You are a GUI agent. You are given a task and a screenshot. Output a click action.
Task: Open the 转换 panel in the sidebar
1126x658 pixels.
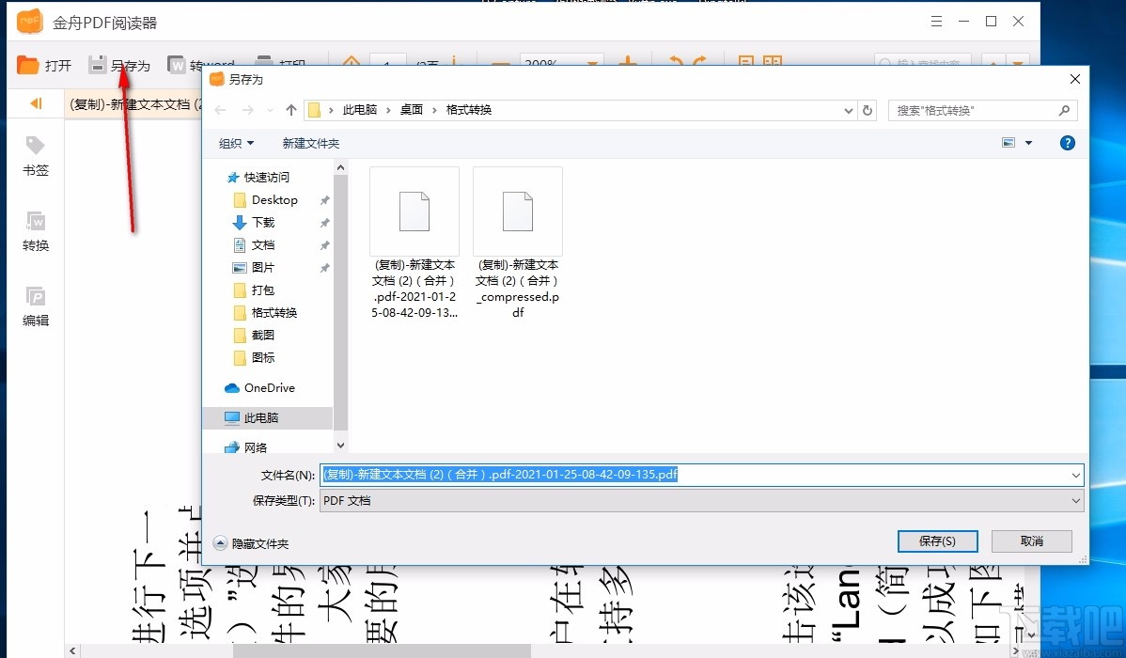point(35,230)
